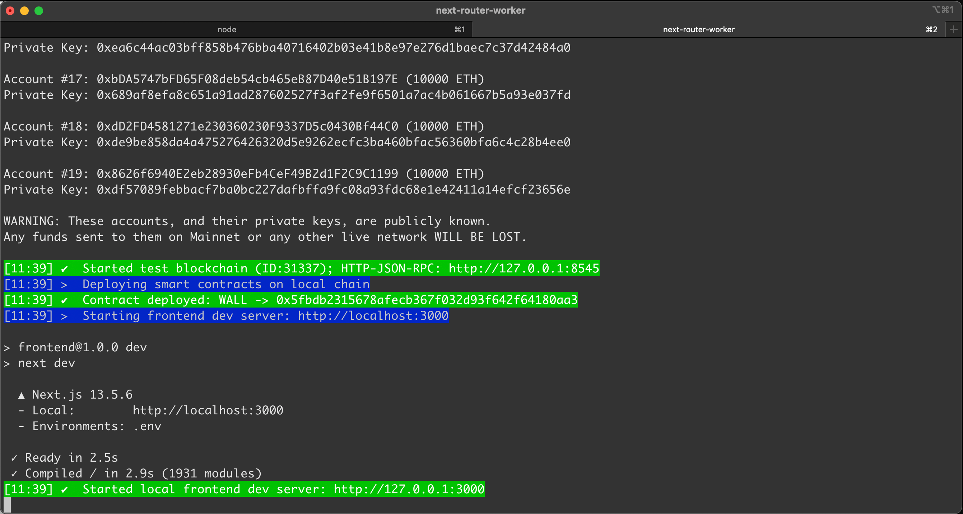Screen dimensions: 963x514
Task: Switch to the node tab
Action: coord(227,29)
